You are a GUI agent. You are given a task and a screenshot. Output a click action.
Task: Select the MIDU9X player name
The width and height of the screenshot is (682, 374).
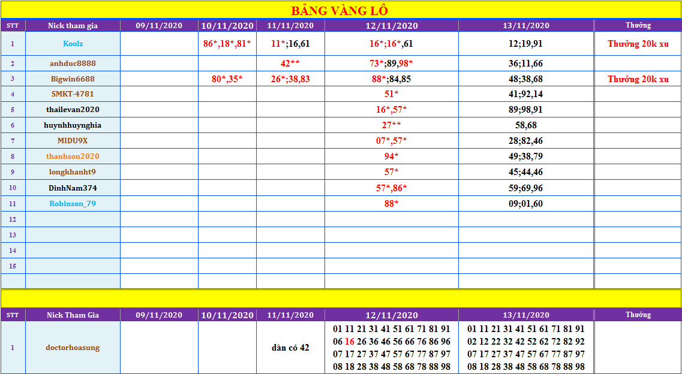(73, 141)
